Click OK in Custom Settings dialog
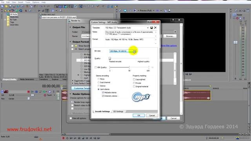This screenshot has width=251, height=141. coord(138,116)
